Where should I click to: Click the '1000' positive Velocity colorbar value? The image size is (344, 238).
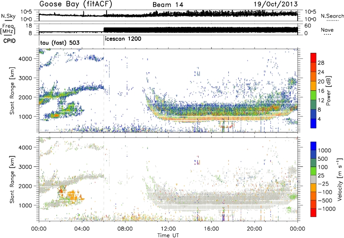point(325,150)
